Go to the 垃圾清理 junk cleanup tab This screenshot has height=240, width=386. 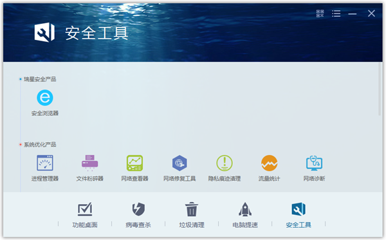click(192, 215)
